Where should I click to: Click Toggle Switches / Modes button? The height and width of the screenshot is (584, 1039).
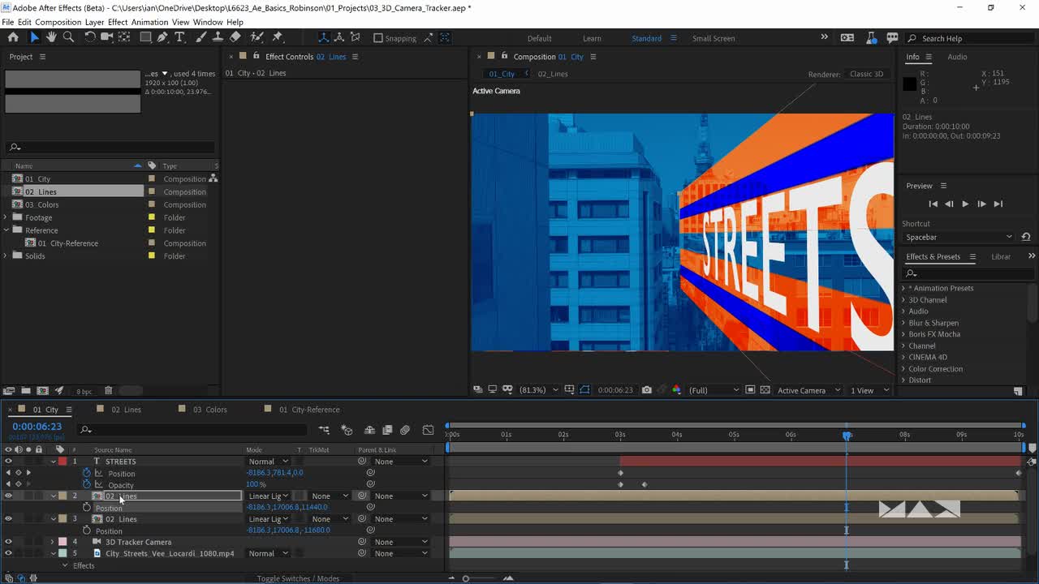click(298, 578)
